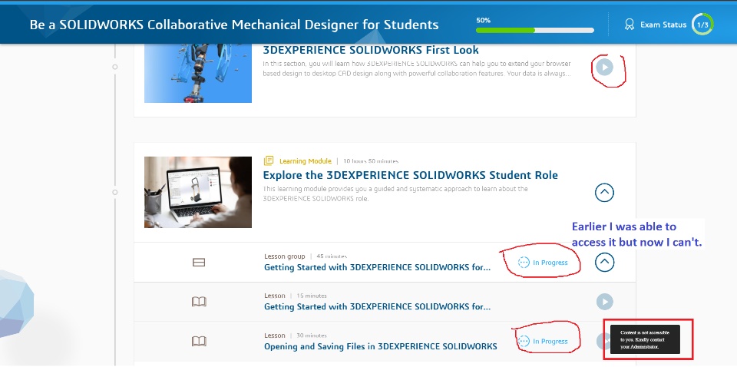
Task: Play the Opening and Saving Files lesson
Action: pyautogui.click(x=603, y=341)
